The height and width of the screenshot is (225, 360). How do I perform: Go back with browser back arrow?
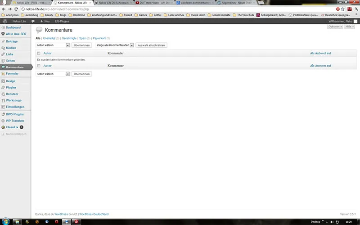tap(4, 9)
